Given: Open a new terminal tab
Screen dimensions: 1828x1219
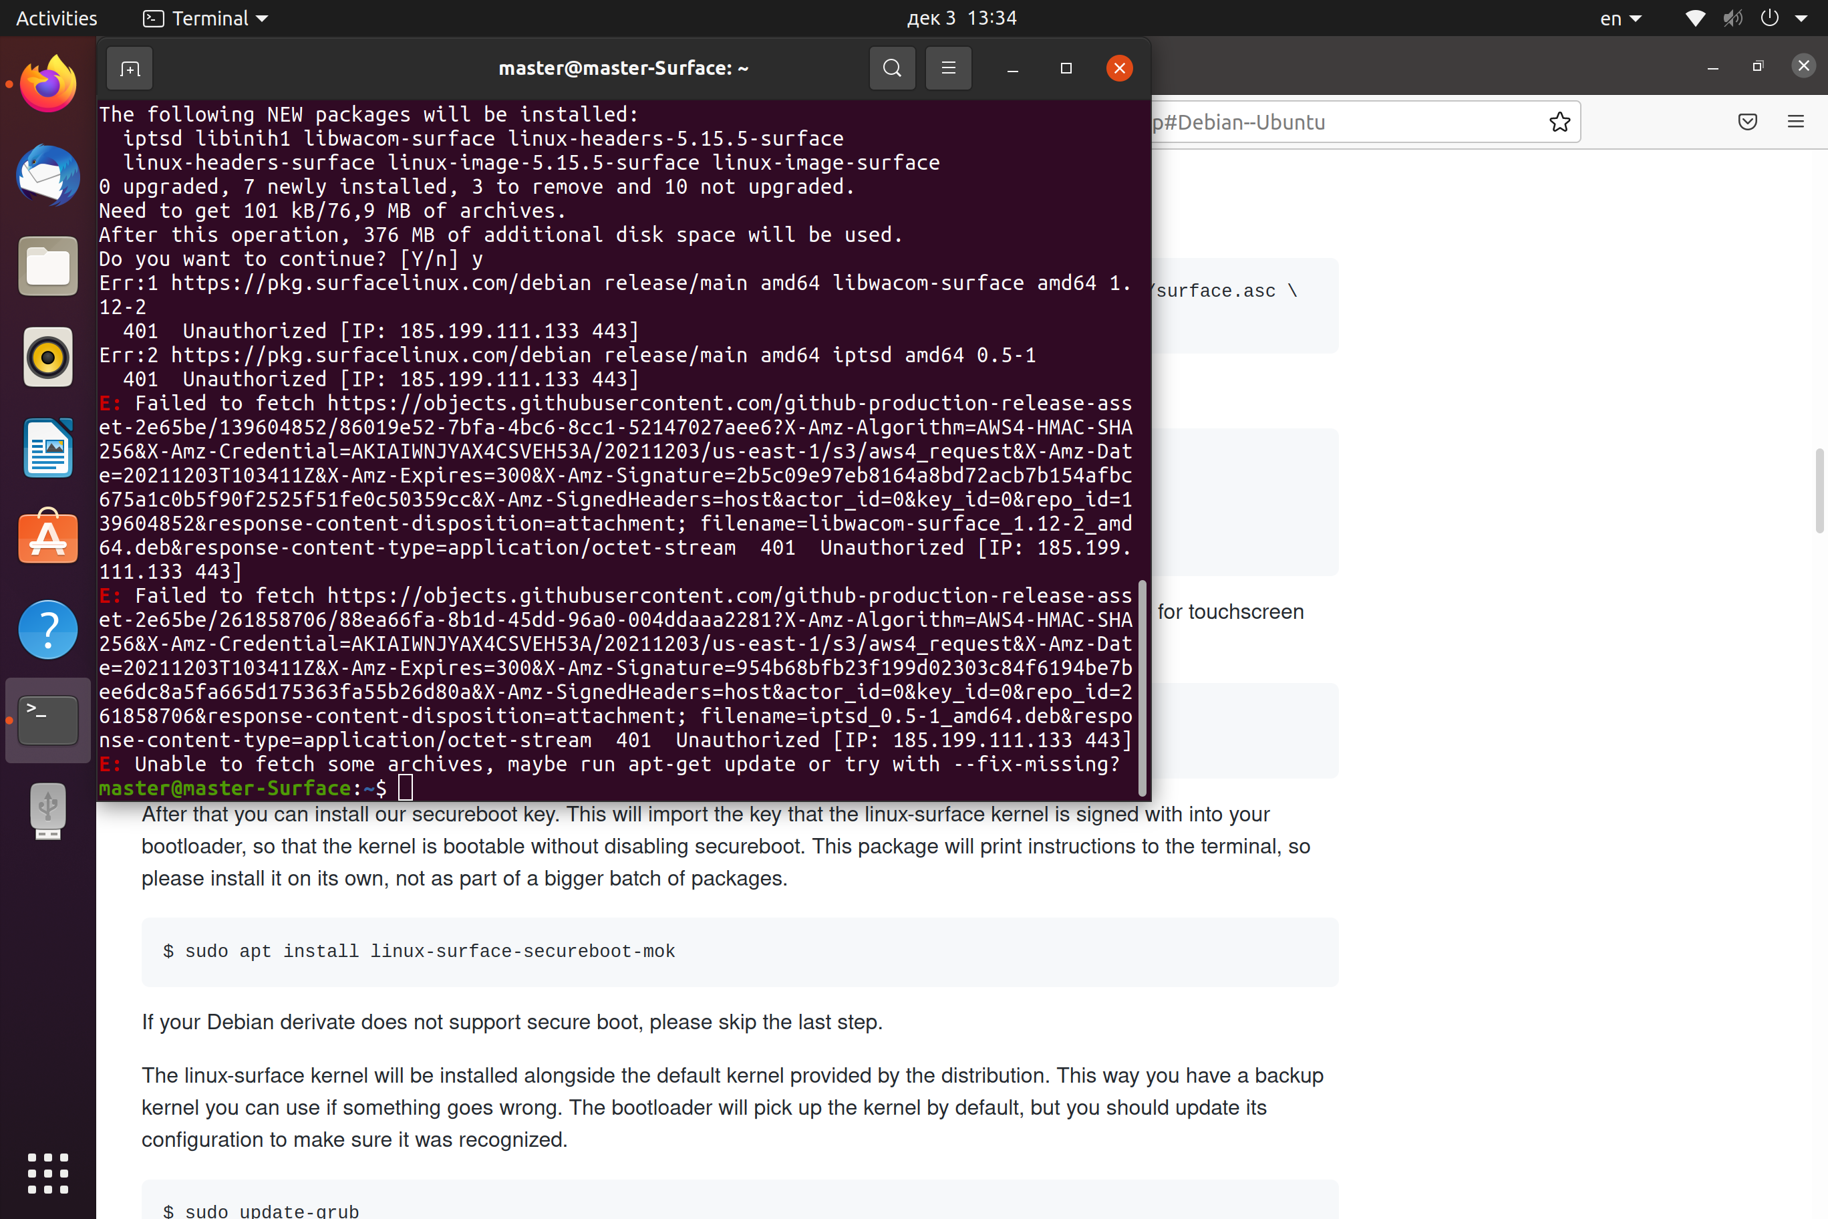Looking at the screenshot, I should [x=129, y=67].
